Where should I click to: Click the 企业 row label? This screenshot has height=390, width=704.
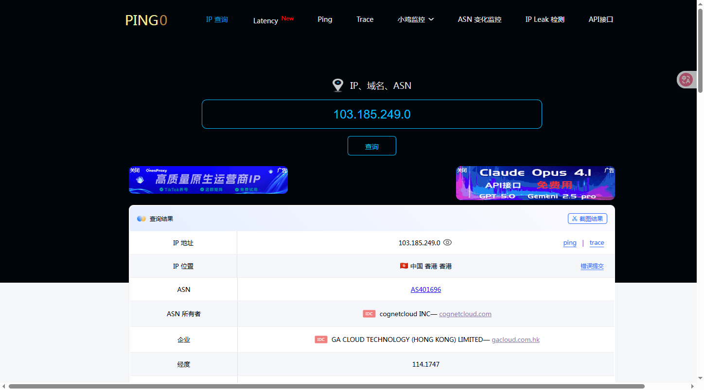[x=184, y=339]
